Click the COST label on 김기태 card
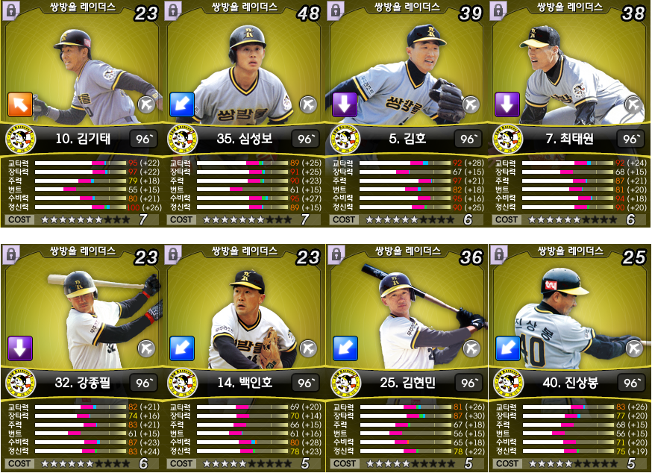Screen dimensions: 652x473 (x=19, y=219)
